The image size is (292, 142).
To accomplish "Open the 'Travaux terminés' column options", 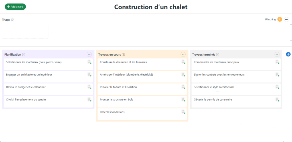I will pyautogui.click(x=277, y=54).
